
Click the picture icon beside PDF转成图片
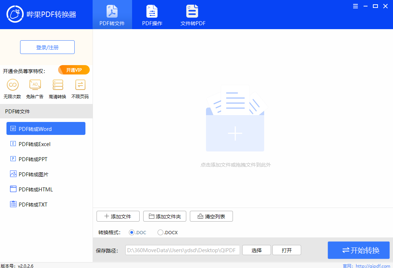(x=13, y=174)
